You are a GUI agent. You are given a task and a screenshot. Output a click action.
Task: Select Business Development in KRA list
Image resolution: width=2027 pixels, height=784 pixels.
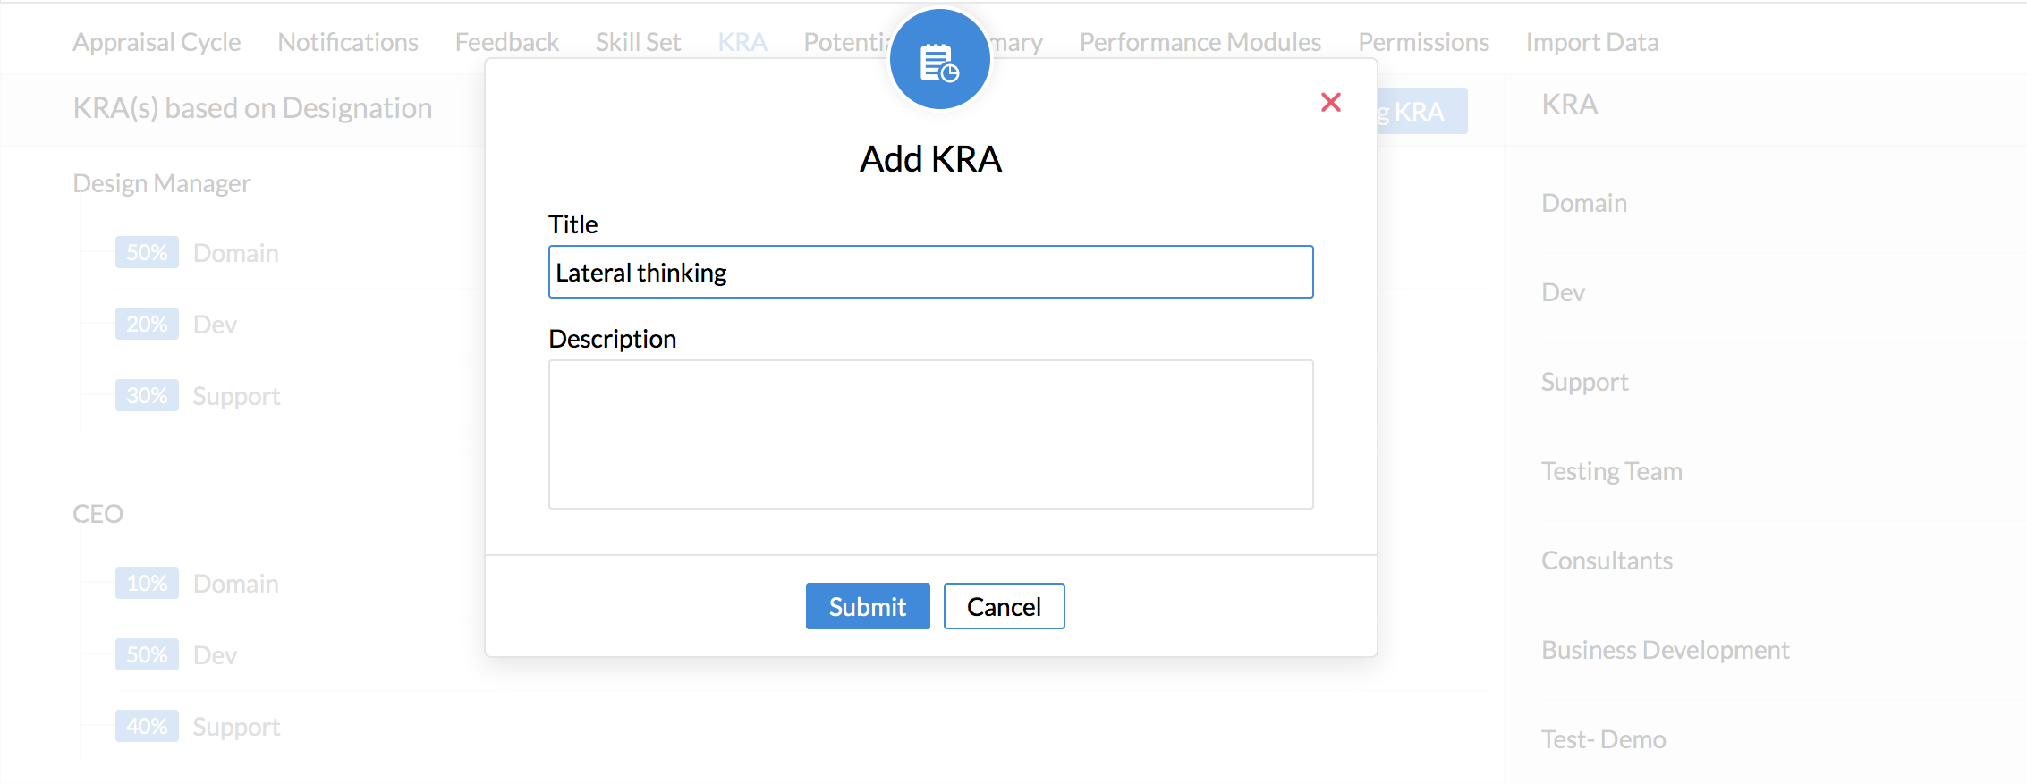pyautogui.click(x=1665, y=650)
